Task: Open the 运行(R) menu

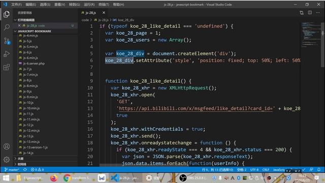Action: 89,5
